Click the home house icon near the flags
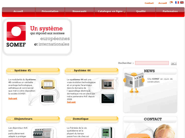185x138 pixels. [x=171, y=3]
